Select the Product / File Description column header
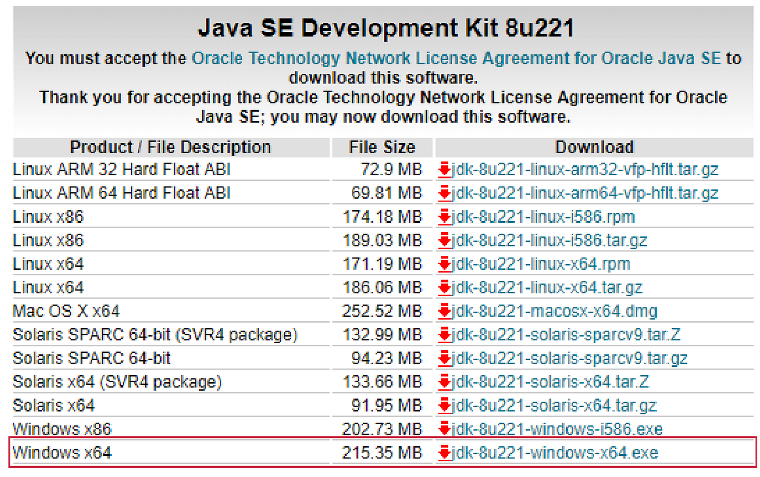This screenshot has width=760, height=477. point(170,147)
